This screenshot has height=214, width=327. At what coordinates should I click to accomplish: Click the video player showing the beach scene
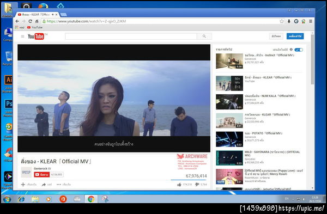[114, 98]
